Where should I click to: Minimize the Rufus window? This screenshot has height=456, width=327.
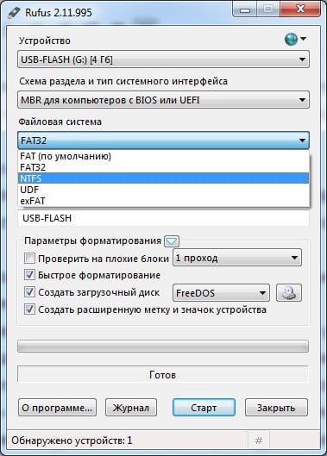(245, 10)
